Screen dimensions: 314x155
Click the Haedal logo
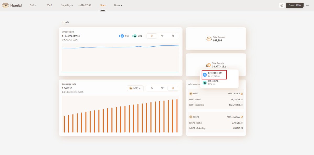[12, 5]
